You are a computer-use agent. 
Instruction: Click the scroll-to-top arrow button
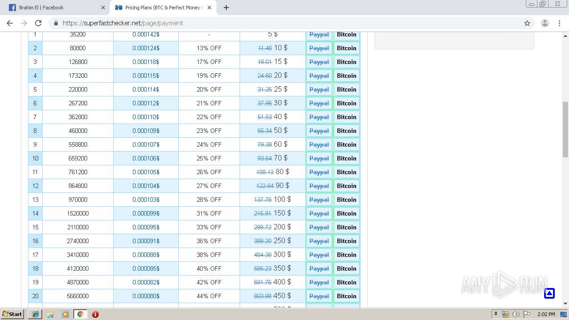[549, 293]
